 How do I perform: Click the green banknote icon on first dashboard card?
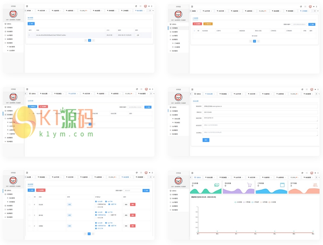(217, 185)
